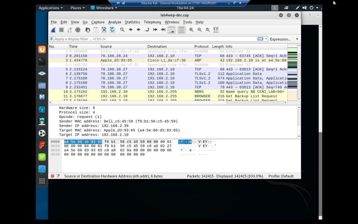
Task: Go forward in packet history
Action: pos(138,30)
